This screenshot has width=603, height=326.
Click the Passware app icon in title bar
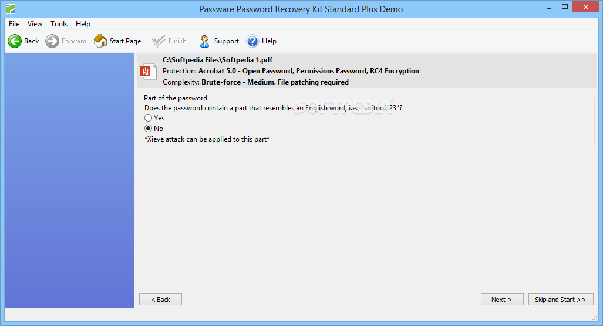click(x=11, y=8)
